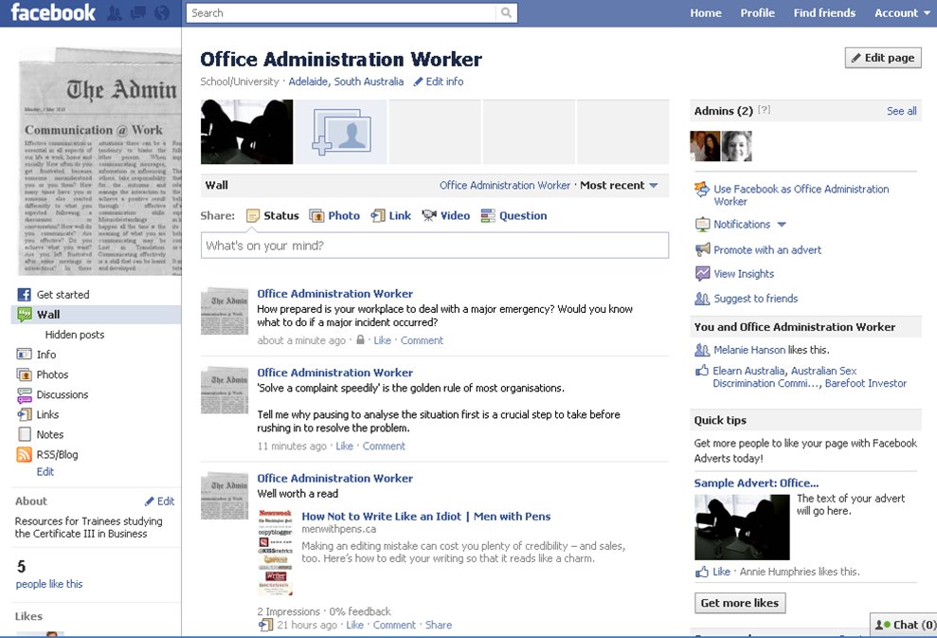Click the Use Facebook as page icon
The image size is (937, 638).
tap(702, 189)
